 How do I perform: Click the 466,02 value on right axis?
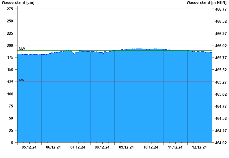221,46
